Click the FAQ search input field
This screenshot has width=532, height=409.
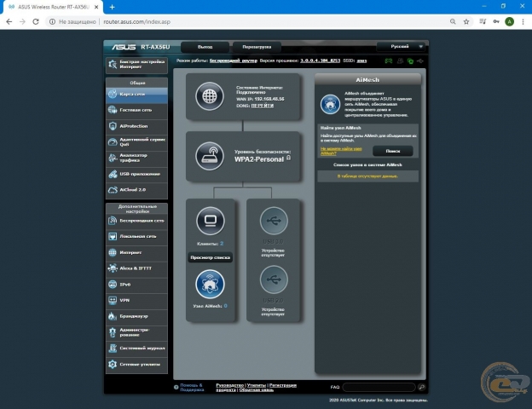(379, 388)
